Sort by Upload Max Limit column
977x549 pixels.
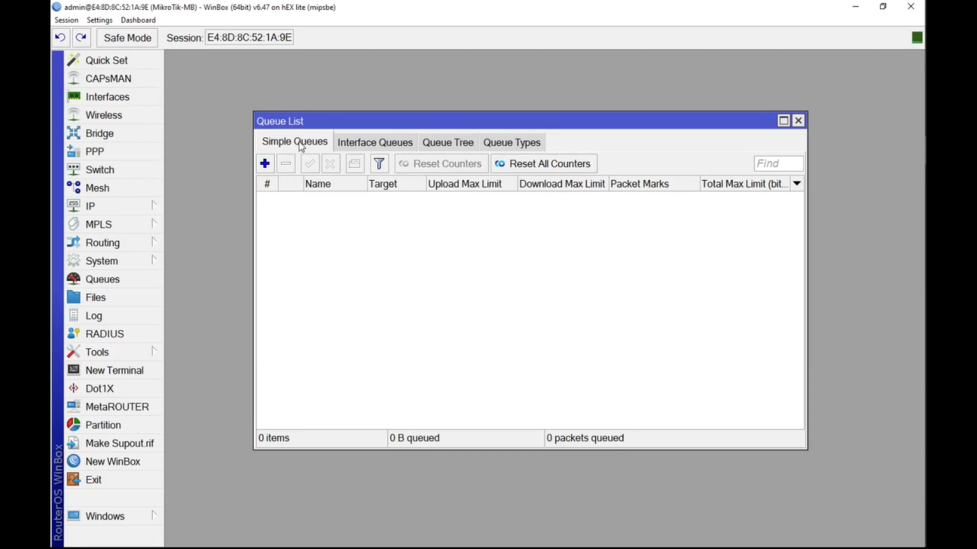click(x=471, y=184)
